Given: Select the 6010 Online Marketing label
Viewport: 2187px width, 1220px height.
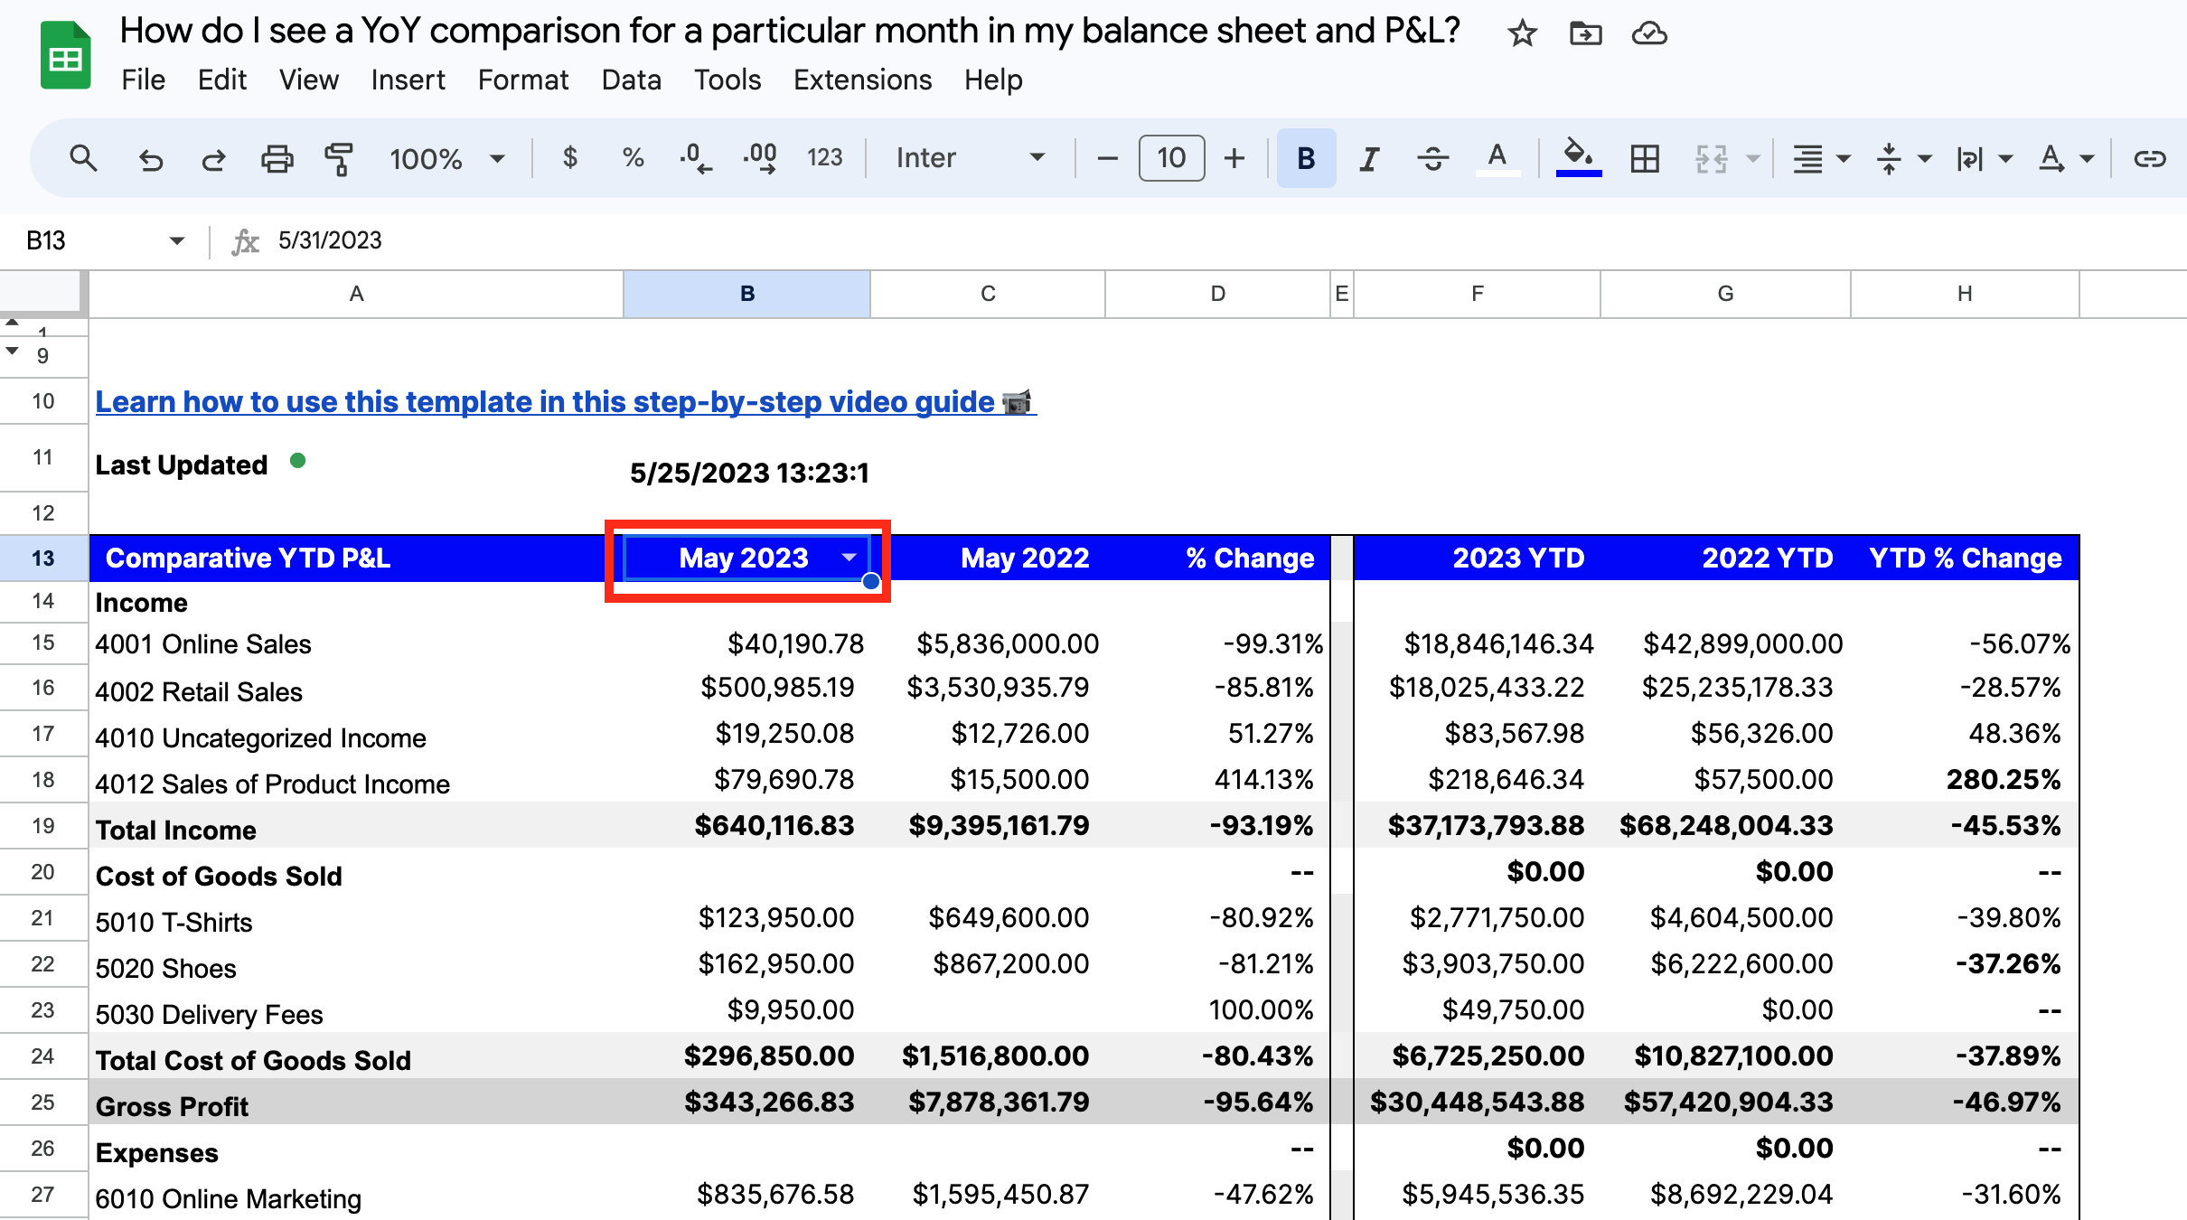Looking at the screenshot, I should [229, 1199].
